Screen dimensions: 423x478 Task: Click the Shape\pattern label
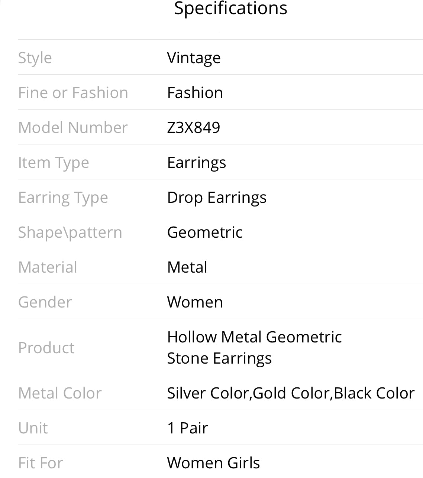[70, 233]
